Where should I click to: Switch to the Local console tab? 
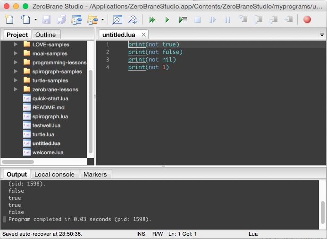click(x=54, y=174)
